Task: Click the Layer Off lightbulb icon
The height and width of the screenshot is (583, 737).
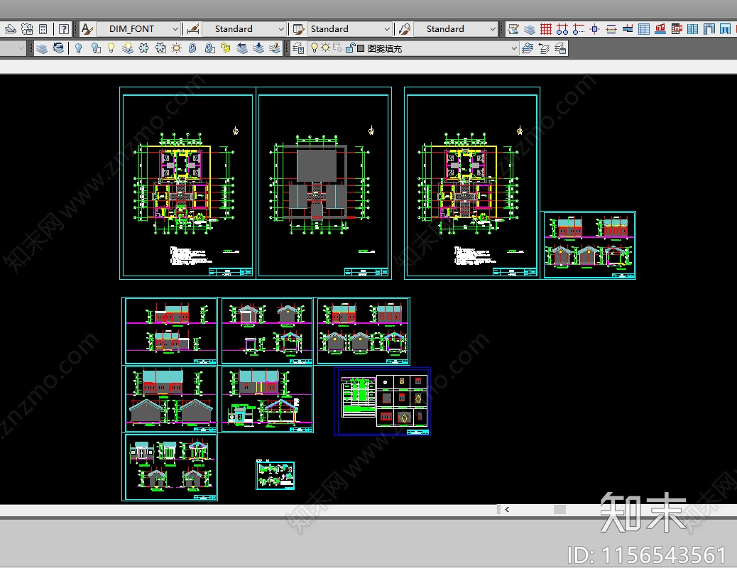Action: (79, 48)
